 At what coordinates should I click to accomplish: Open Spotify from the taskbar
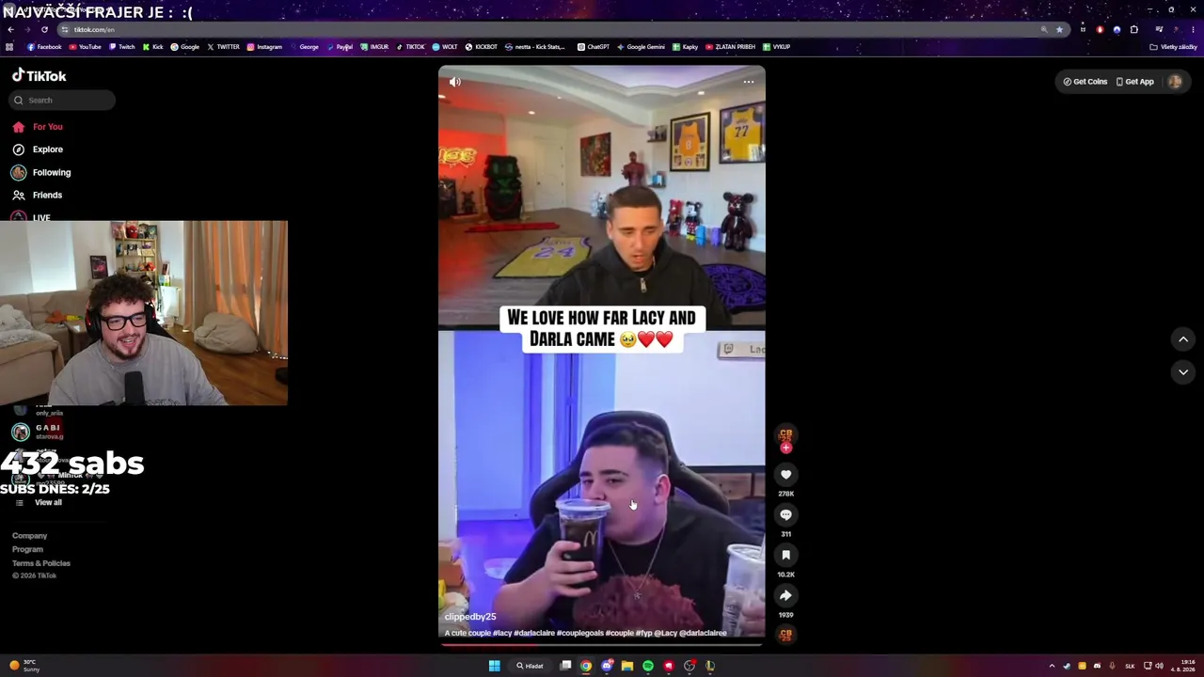648,666
